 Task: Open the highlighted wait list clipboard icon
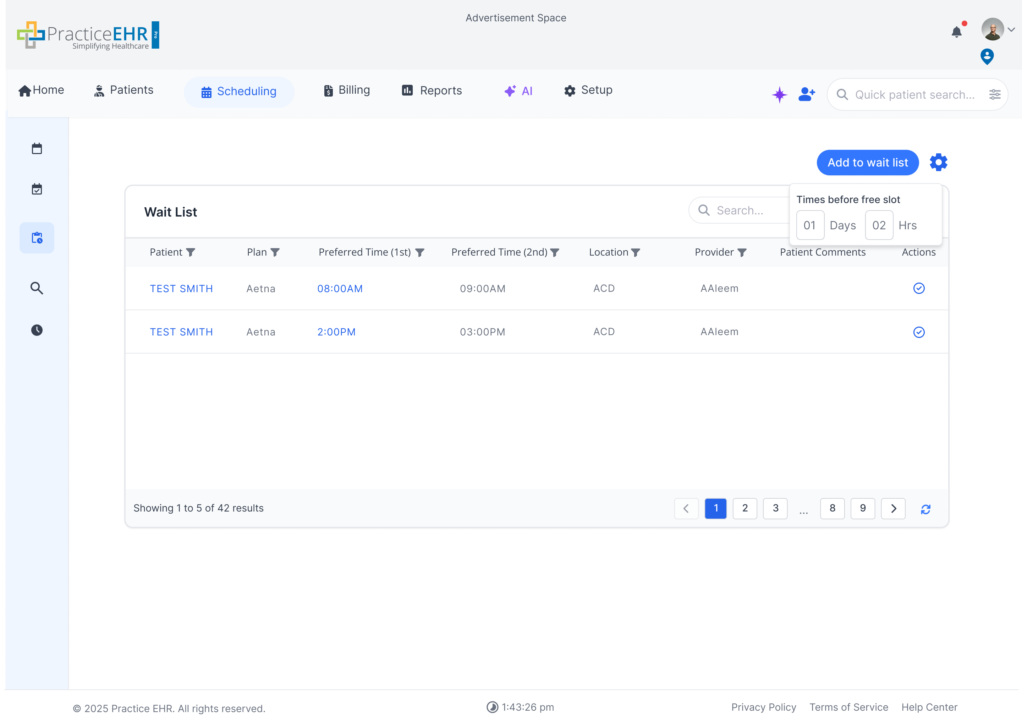click(37, 238)
